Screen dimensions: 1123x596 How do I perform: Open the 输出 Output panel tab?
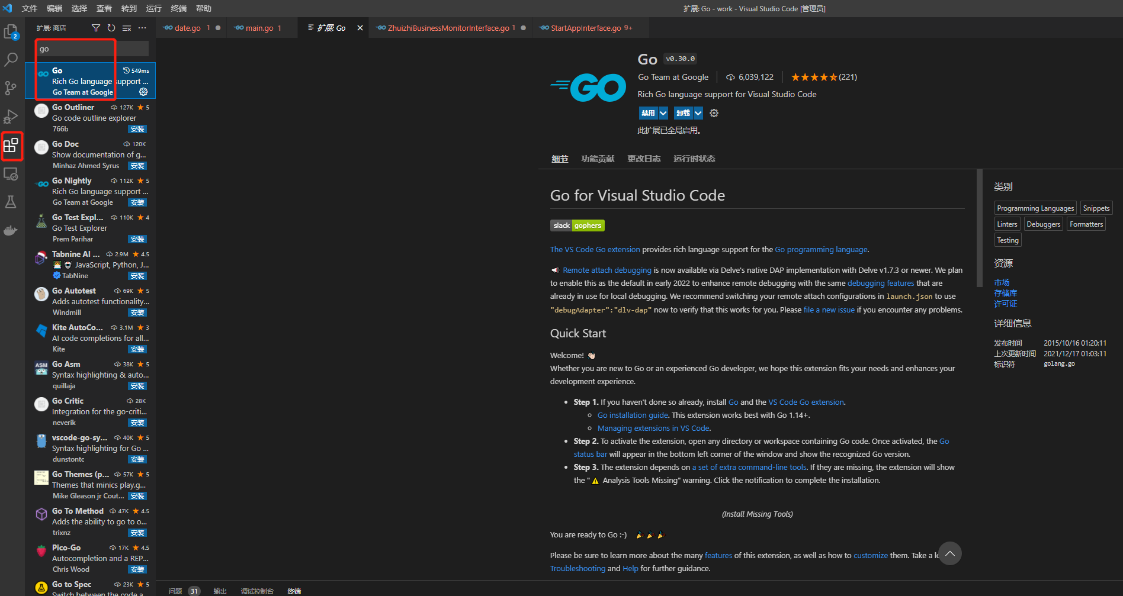tap(220, 591)
